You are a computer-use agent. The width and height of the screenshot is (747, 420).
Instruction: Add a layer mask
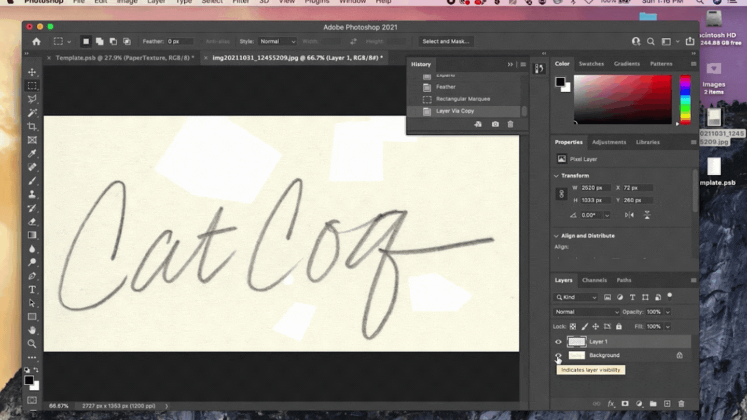coord(625,403)
